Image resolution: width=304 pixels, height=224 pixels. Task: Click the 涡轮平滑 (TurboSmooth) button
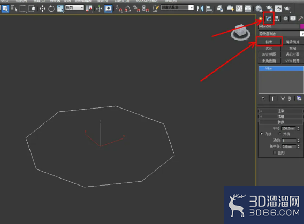(292, 55)
